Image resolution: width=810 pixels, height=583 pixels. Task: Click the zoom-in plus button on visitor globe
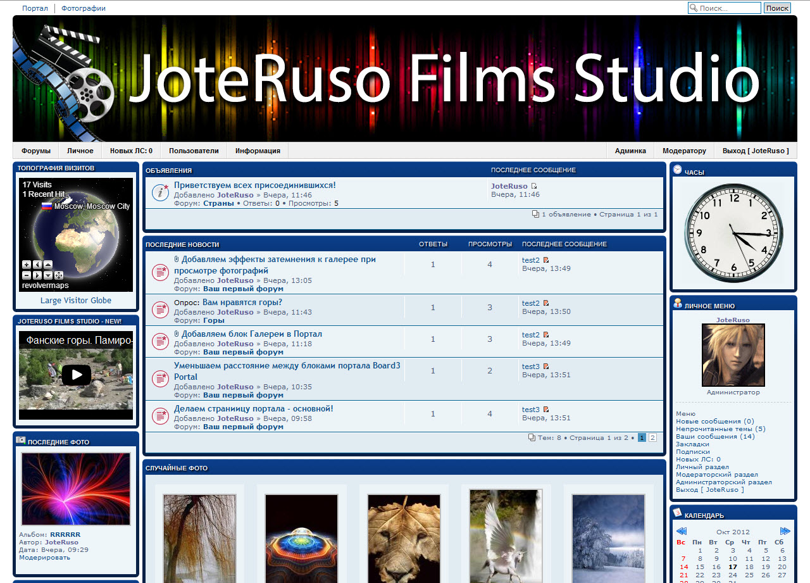(x=27, y=265)
